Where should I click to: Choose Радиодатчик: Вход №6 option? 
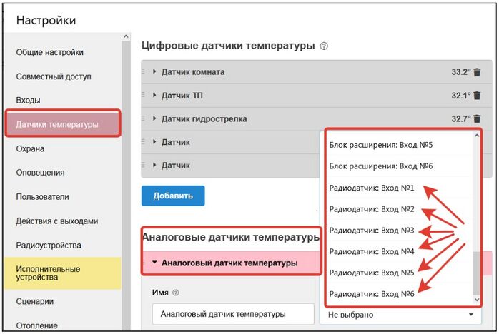(x=371, y=294)
